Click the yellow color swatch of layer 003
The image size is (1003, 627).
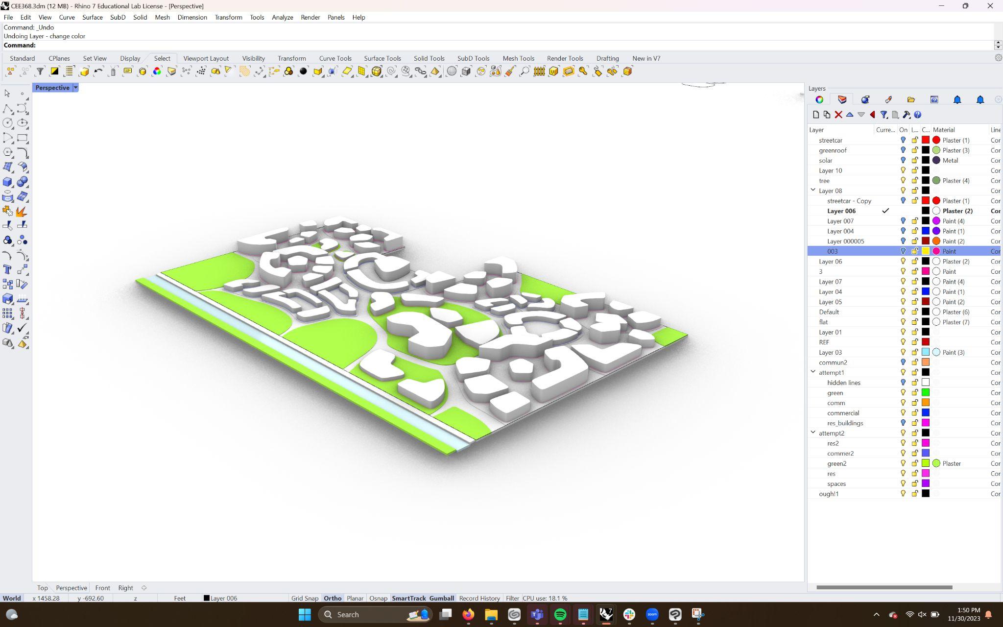(925, 251)
